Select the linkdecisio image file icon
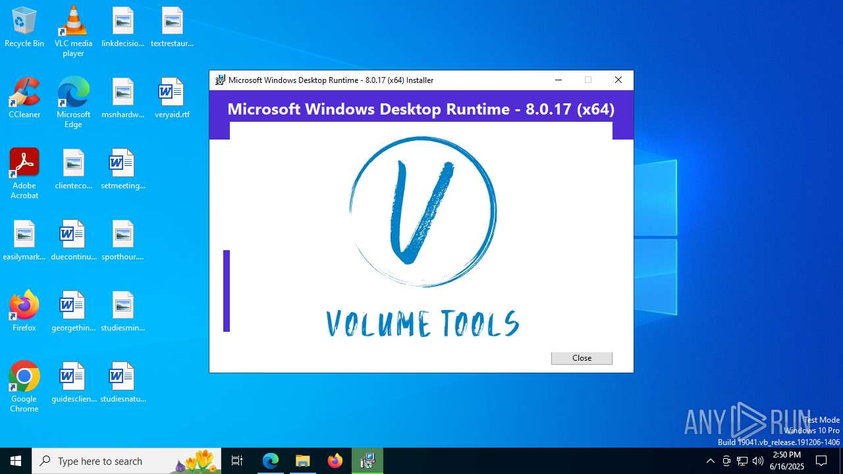The width and height of the screenshot is (843, 474). [122, 27]
